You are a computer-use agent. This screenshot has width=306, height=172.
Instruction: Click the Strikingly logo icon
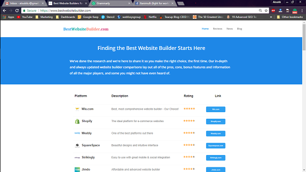(x=77, y=157)
